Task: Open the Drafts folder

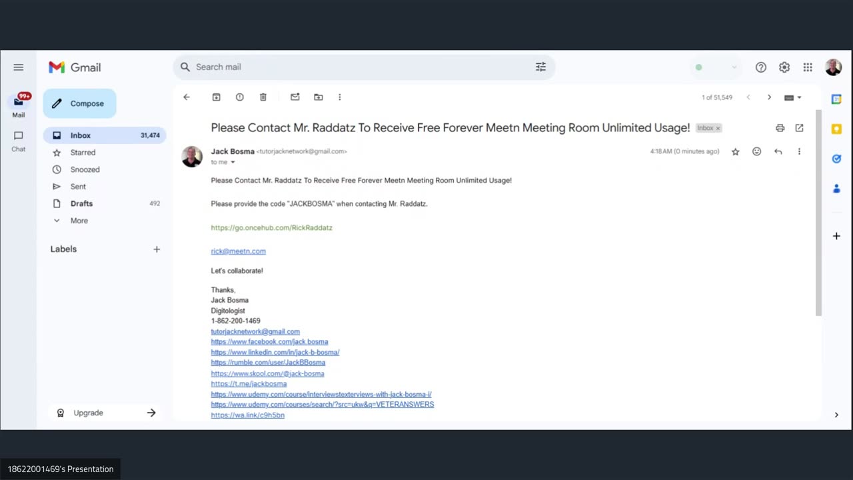Action: [x=105, y=203]
